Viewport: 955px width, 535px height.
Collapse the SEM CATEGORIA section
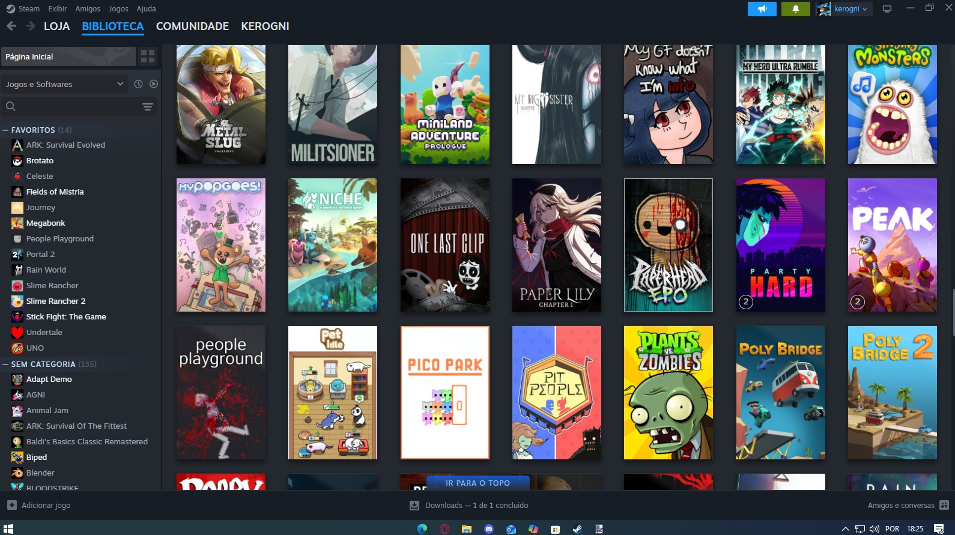coord(5,364)
